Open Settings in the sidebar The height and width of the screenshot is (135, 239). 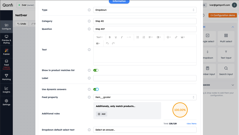coord(6,102)
